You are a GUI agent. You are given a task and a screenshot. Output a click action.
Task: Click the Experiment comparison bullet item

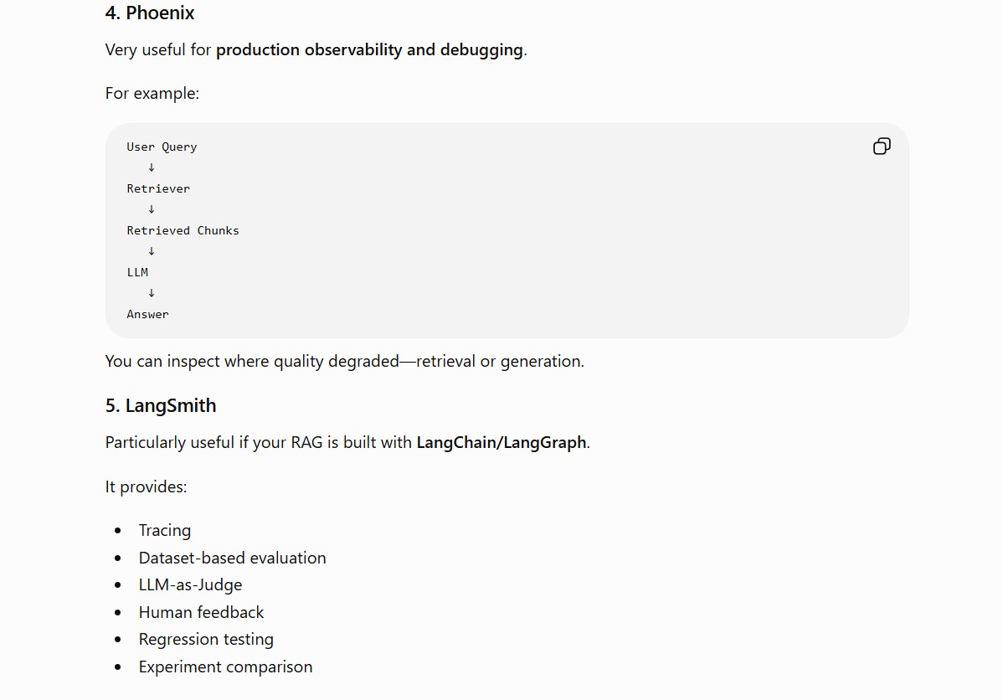point(226,667)
